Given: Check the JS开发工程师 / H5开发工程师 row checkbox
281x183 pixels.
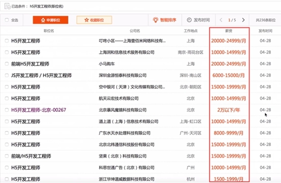Looking at the screenshot, I should 7,75.
